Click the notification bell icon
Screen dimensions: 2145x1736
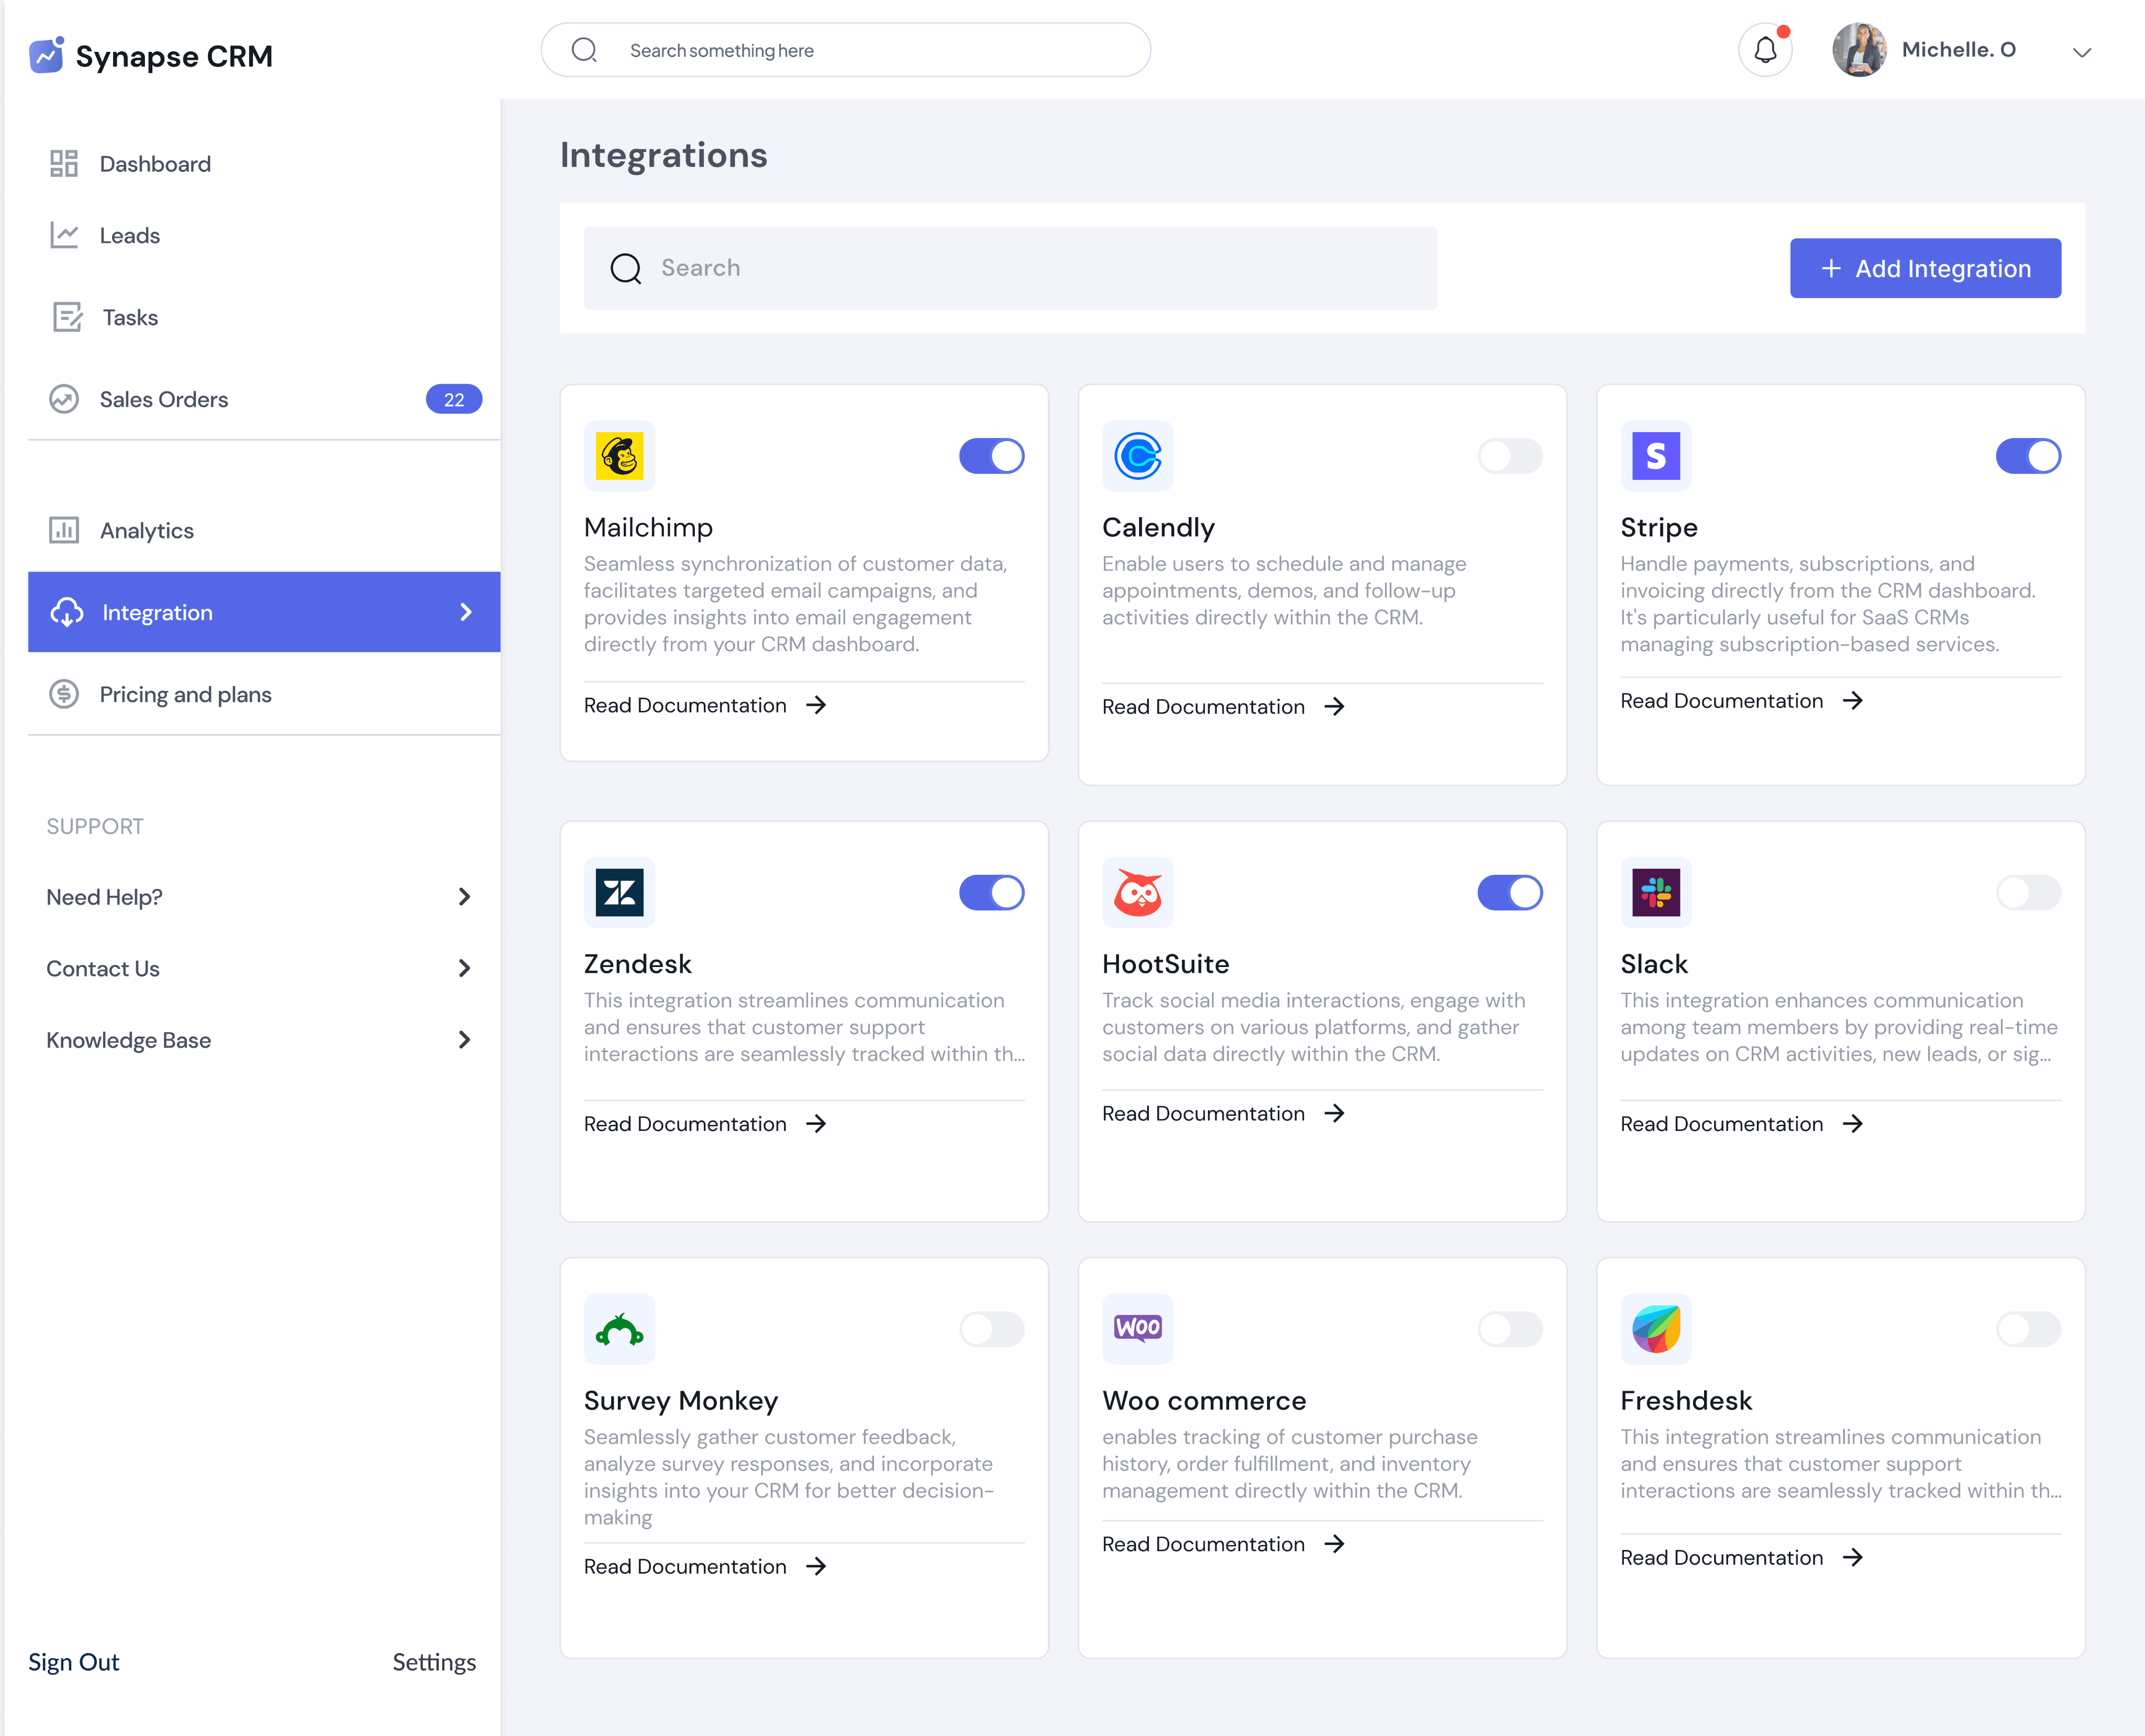(x=1765, y=50)
